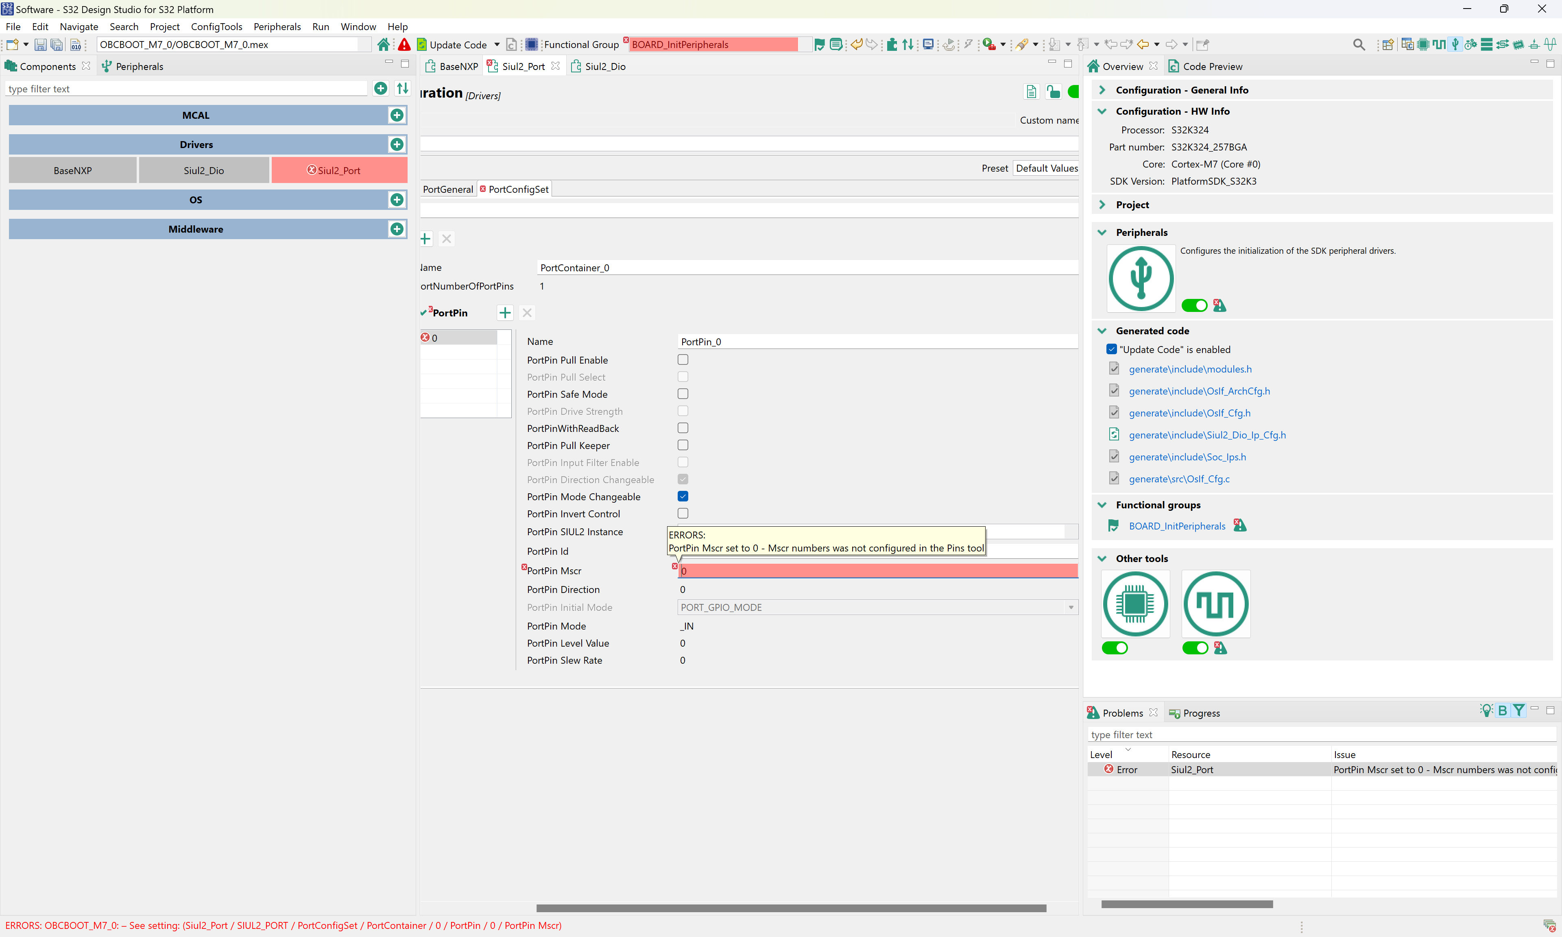This screenshot has height=937, width=1562.
Task: Select the Siul2_Port driver with error
Action: (339, 170)
